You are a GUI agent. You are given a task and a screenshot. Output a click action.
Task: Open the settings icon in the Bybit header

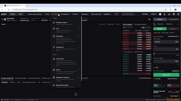tap(178, 14)
